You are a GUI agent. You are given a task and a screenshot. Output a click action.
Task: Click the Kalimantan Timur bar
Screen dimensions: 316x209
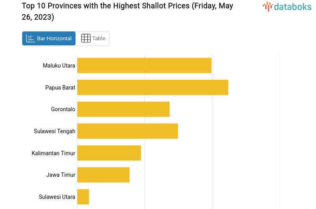pos(109,153)
